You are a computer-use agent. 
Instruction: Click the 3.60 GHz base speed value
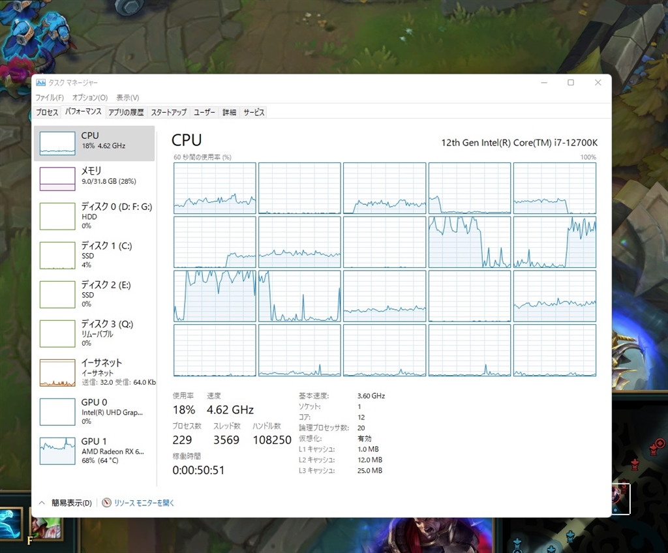pos(371,396)
